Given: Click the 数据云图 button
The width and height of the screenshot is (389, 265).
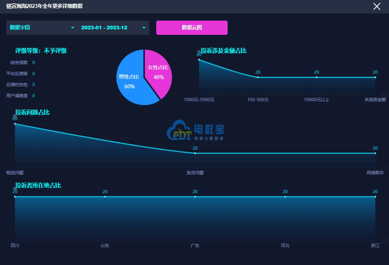Looking at the screenshot, I should click(192, 28).
